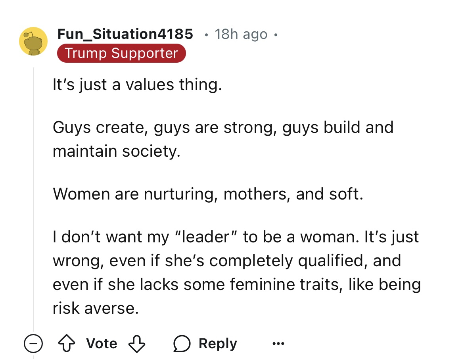Image resolution: width=464 pixels, height=359 pixels.
Task: Open the three-dot more options menu
Action: click(278, 343)
